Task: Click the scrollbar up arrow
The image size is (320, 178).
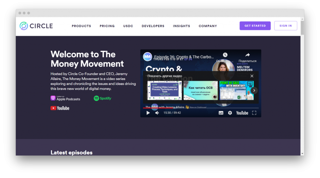Action: [x=302, y=19]
